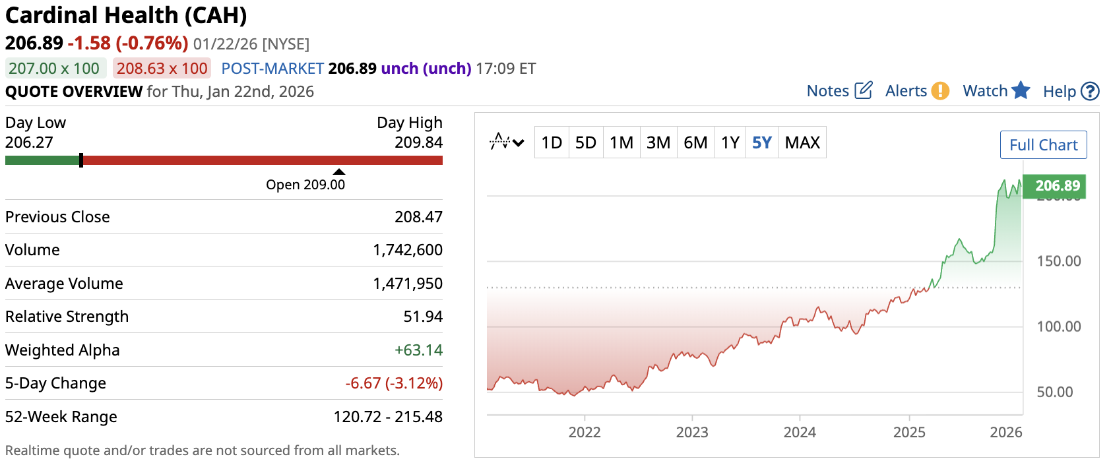Click the Watch star icon
The image size is (1111, 467).
click(1021, 90)
